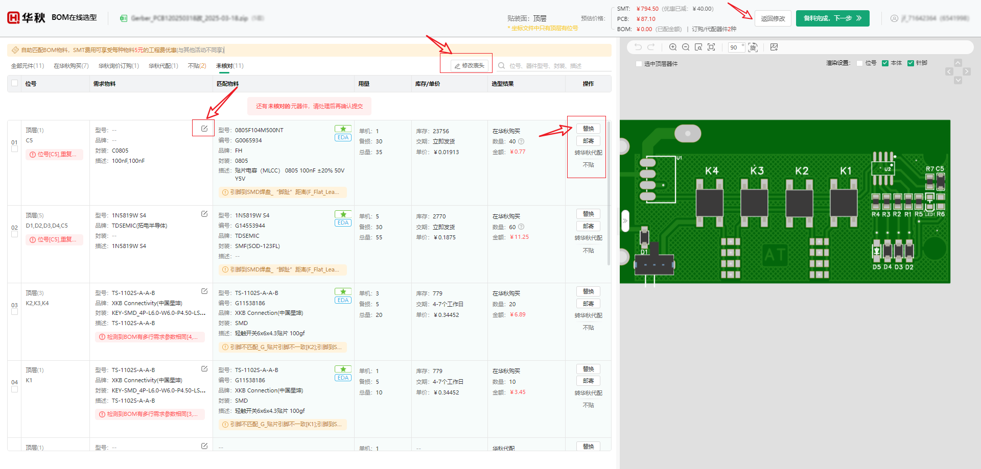This screenshot has width=981, height=469.
Task: Open the 华秋询价订购(1) tab
Action: [119, 66]
